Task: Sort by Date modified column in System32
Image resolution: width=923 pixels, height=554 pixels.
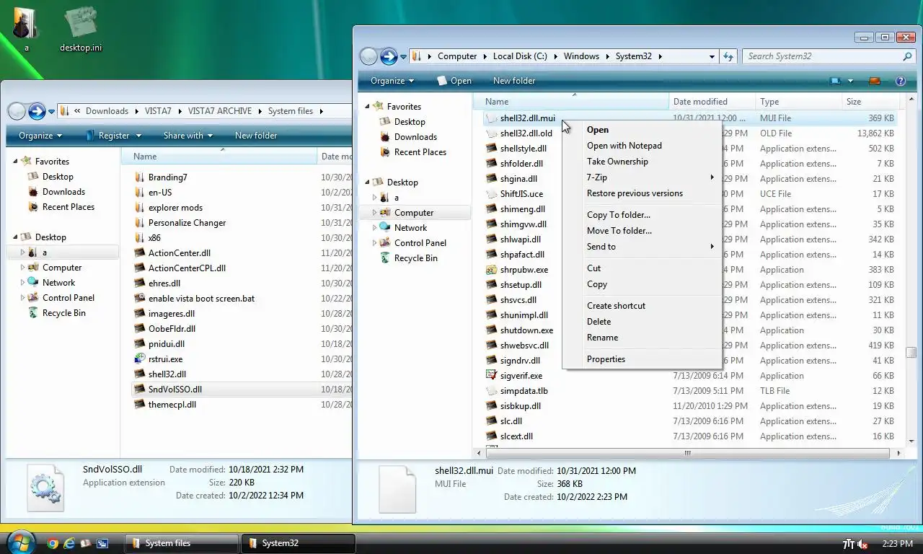Action: pos(712,102)
